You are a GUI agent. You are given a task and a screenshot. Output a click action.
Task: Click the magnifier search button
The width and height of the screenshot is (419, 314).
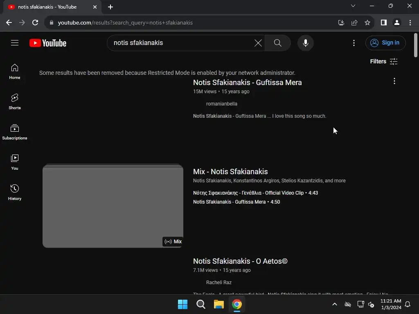(278, 43)
